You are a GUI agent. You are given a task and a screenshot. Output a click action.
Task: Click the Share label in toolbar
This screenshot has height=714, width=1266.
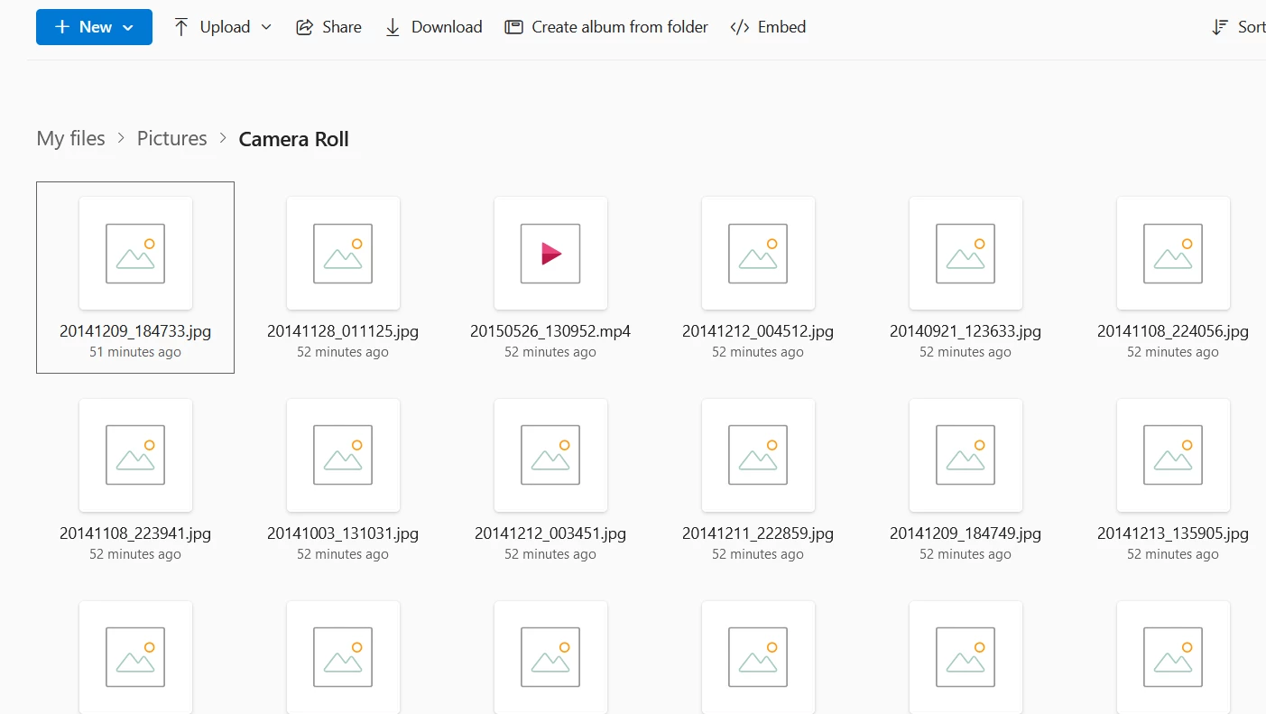pyautogui.click(x=342, y=27)
